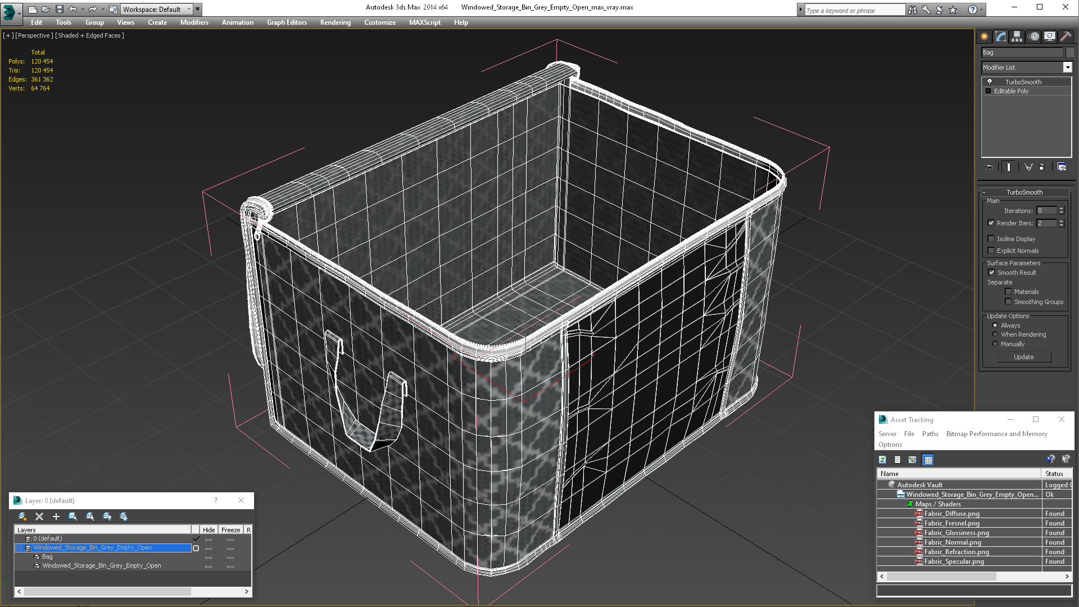Select Manually update option

click(995, 344)
